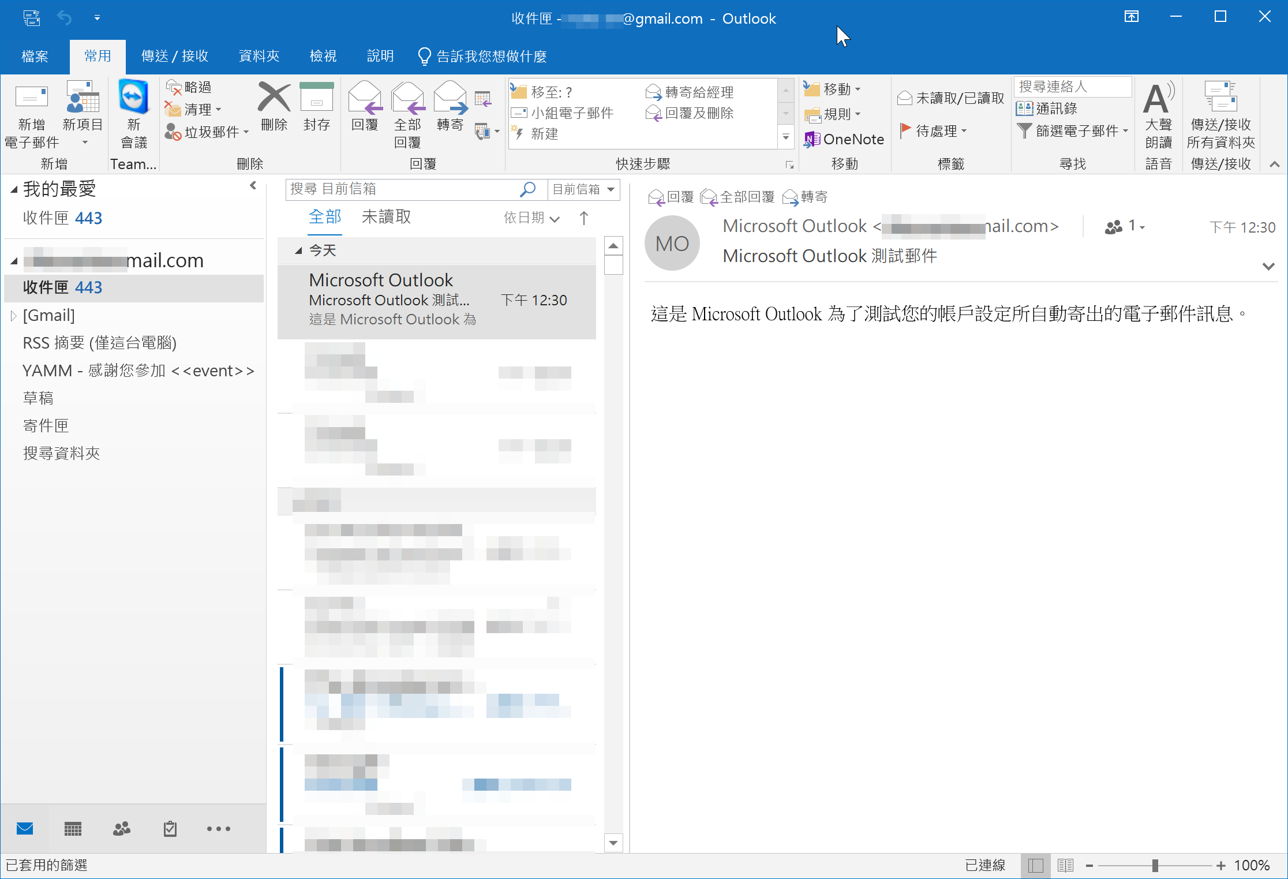Click the Search People field
This screenshot has height=879, width=1288.
(1072, 87)
